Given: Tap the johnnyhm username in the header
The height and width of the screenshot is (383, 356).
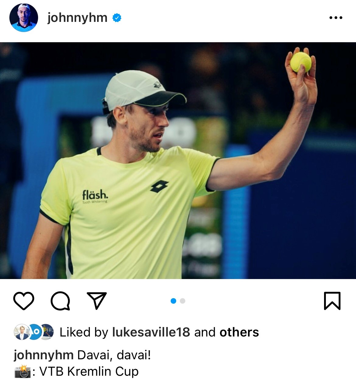Looking at the screenshot, I should [x=77, y=18].
